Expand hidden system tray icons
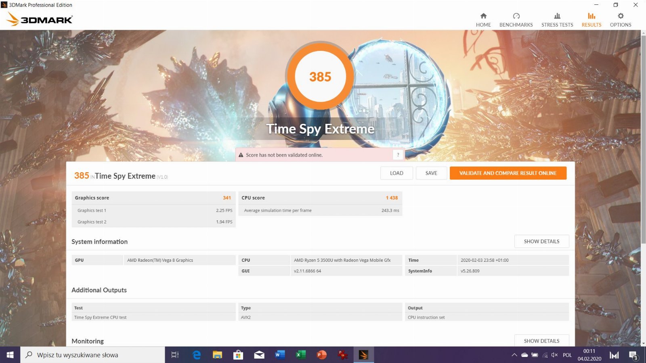The image size is (646, 363). click(514, 355)
